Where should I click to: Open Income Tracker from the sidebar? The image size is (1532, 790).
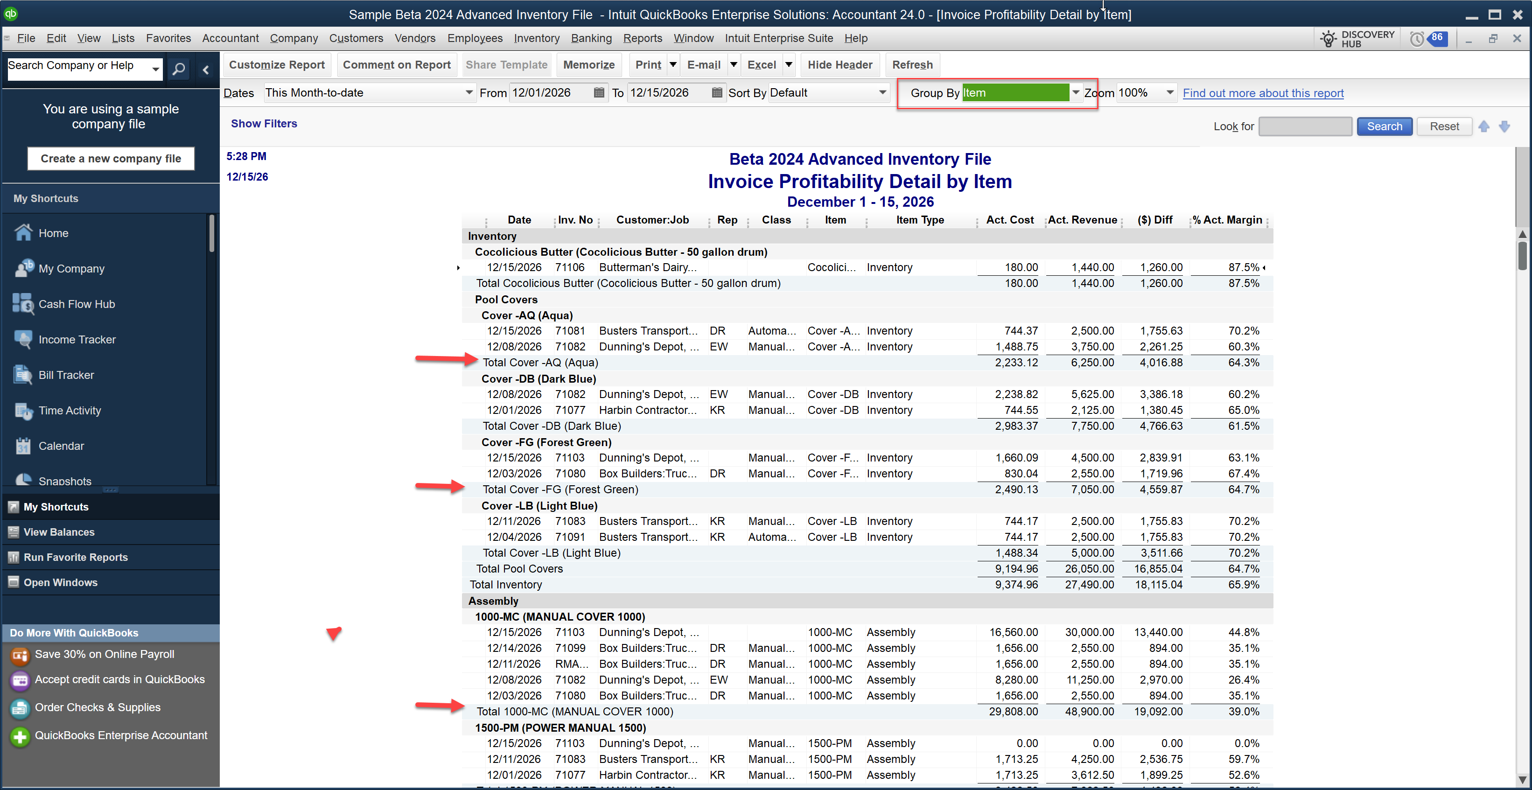[x=77, y=339]
